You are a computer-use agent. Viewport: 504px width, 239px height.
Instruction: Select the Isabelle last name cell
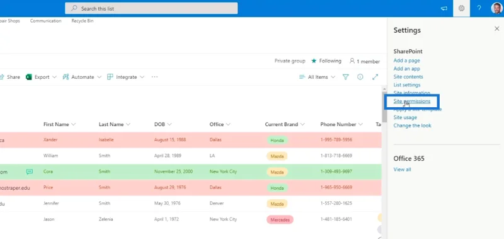coord(106,140)
